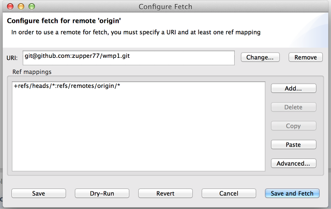331x209 pixels.
Task: Click the Copy button for ref mappings
Action: (293, 126)
